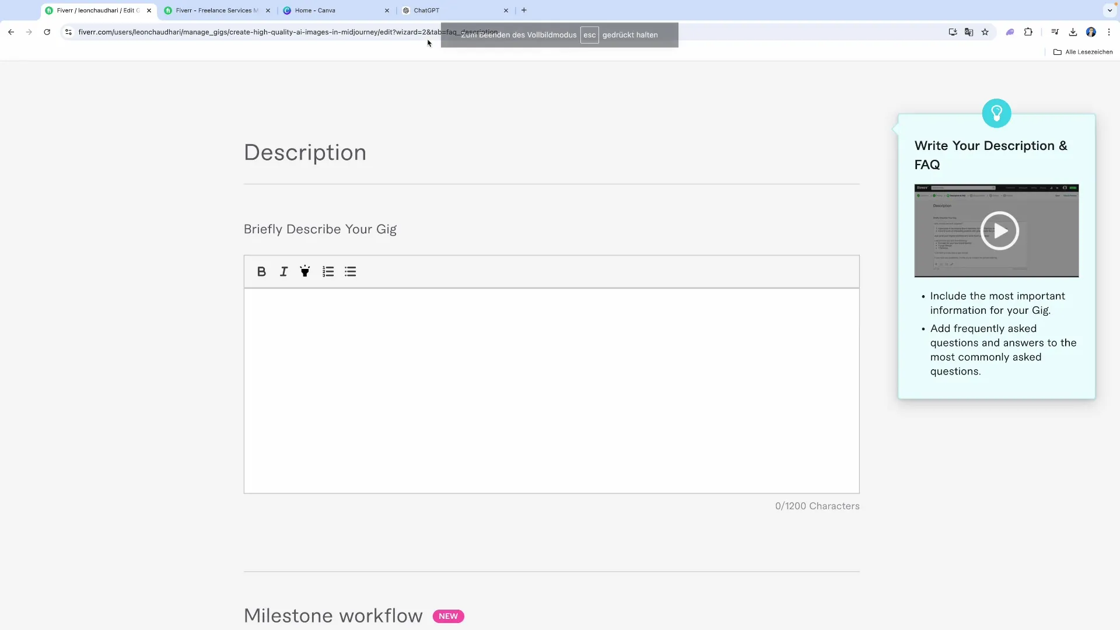The width and height of the screenshot is (1120, 630).
Task: Insert a bulleted list
Action: pyautogui.click(x=350, y=272)
